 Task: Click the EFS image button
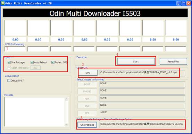click(x=87, y=113)
